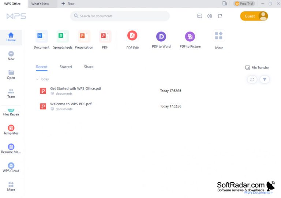Open Welcome to WPS PDF.pdf
The image size is (281, 198).
point(71,104)
